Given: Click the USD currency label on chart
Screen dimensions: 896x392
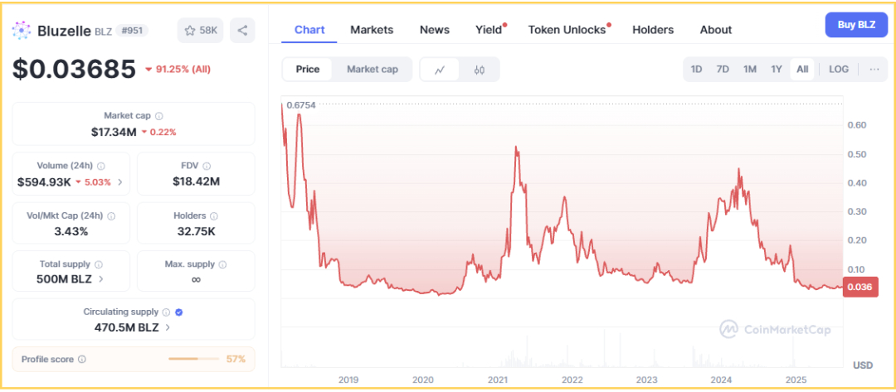Looking at the screenshot, I should pos(863,365).
